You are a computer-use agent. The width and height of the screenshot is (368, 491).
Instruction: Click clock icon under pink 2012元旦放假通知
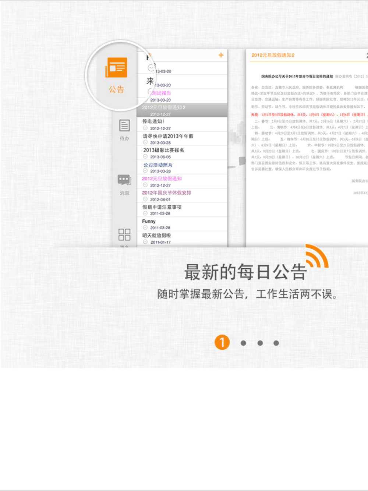(x=145, y=185)
